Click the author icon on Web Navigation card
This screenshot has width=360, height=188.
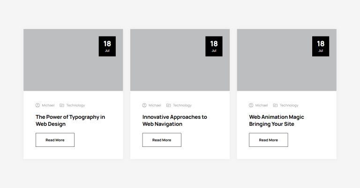click(x=144, y=105)
